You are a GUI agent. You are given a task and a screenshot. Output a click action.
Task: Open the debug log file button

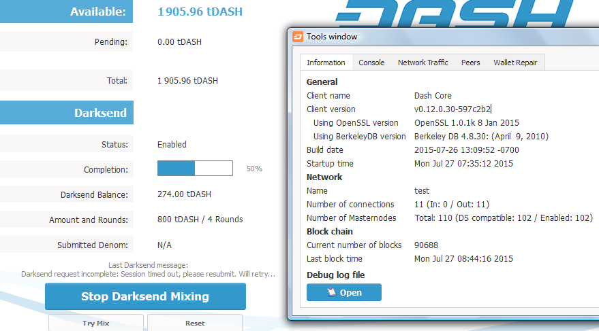click(344, 292)
